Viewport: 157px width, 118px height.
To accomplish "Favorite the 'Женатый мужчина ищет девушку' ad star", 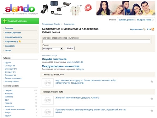I will click(x=152, y=99).
